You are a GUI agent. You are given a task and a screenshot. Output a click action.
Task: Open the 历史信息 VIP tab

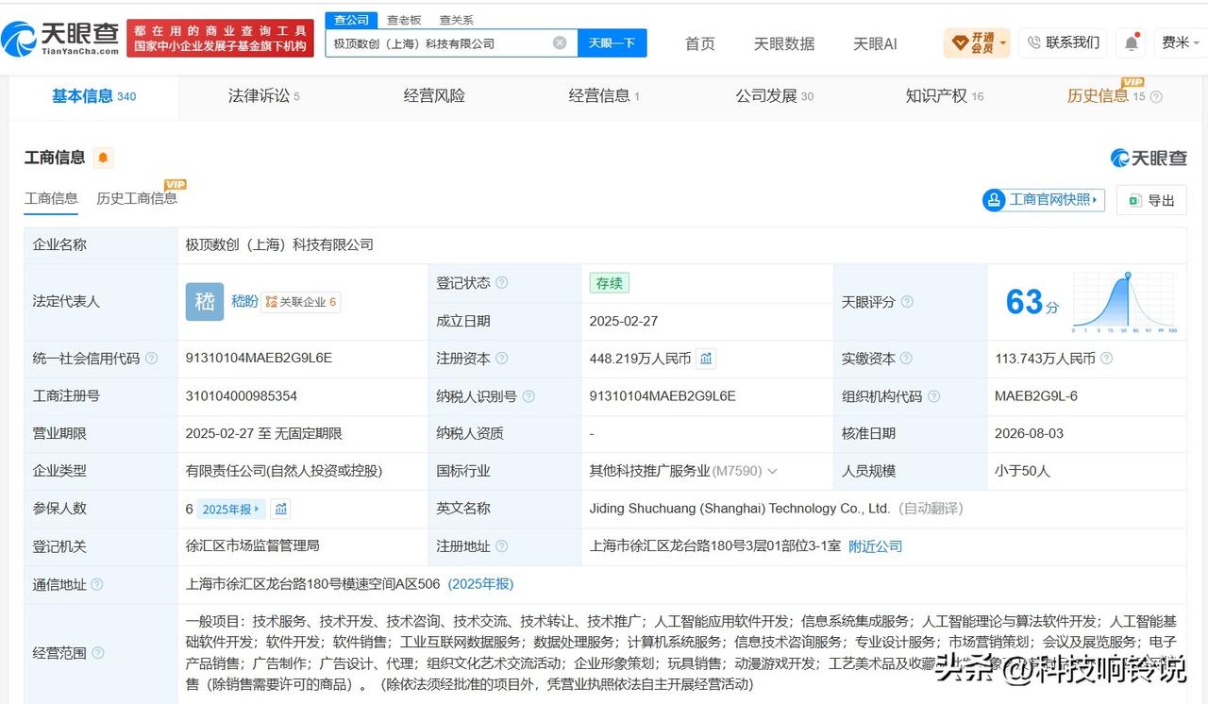(x=1106, y=96)
